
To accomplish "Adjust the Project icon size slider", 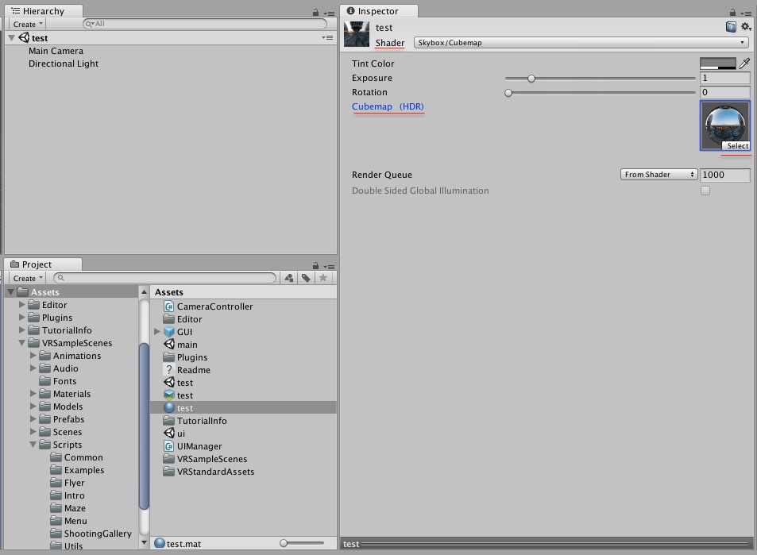I will tap(284, 543).
